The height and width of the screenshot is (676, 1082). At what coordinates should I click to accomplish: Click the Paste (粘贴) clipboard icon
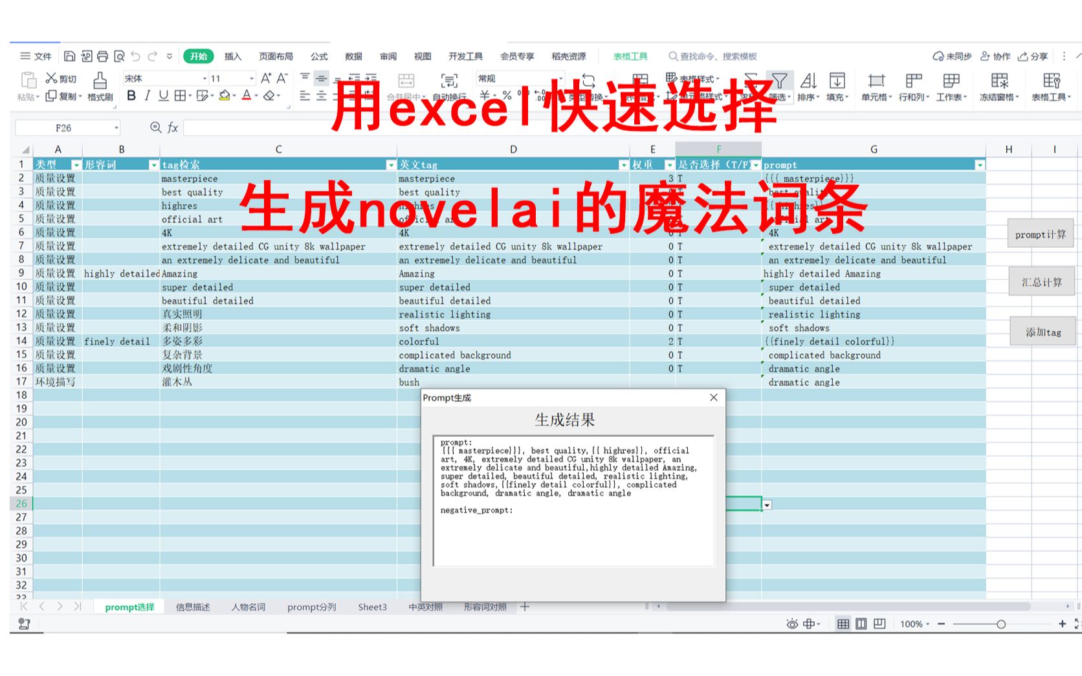point(28,80)
